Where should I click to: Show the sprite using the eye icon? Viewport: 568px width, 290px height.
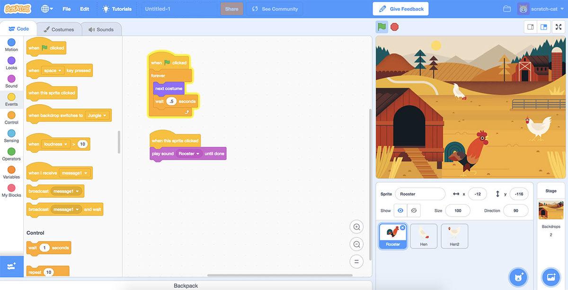(400, 210)
